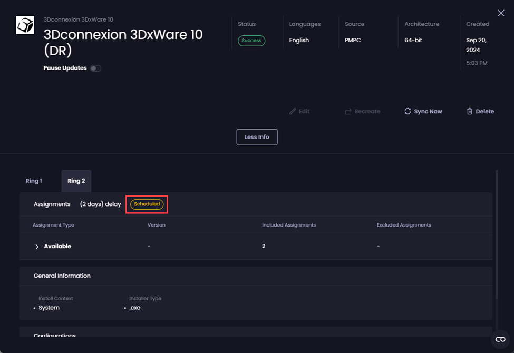Click the Scheduled status badge
This screenshot has height=353, width=514.
147,204
